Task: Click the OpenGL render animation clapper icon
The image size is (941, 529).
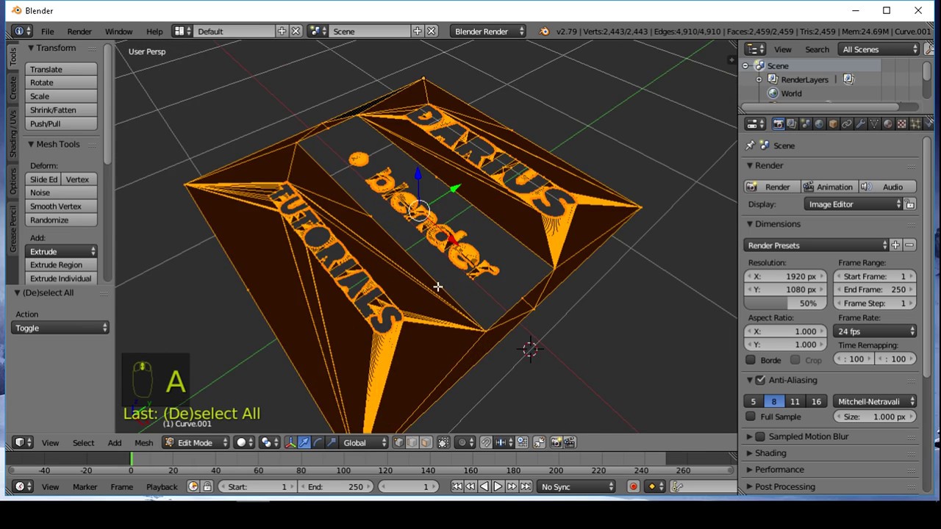Action: click(568, 442)
